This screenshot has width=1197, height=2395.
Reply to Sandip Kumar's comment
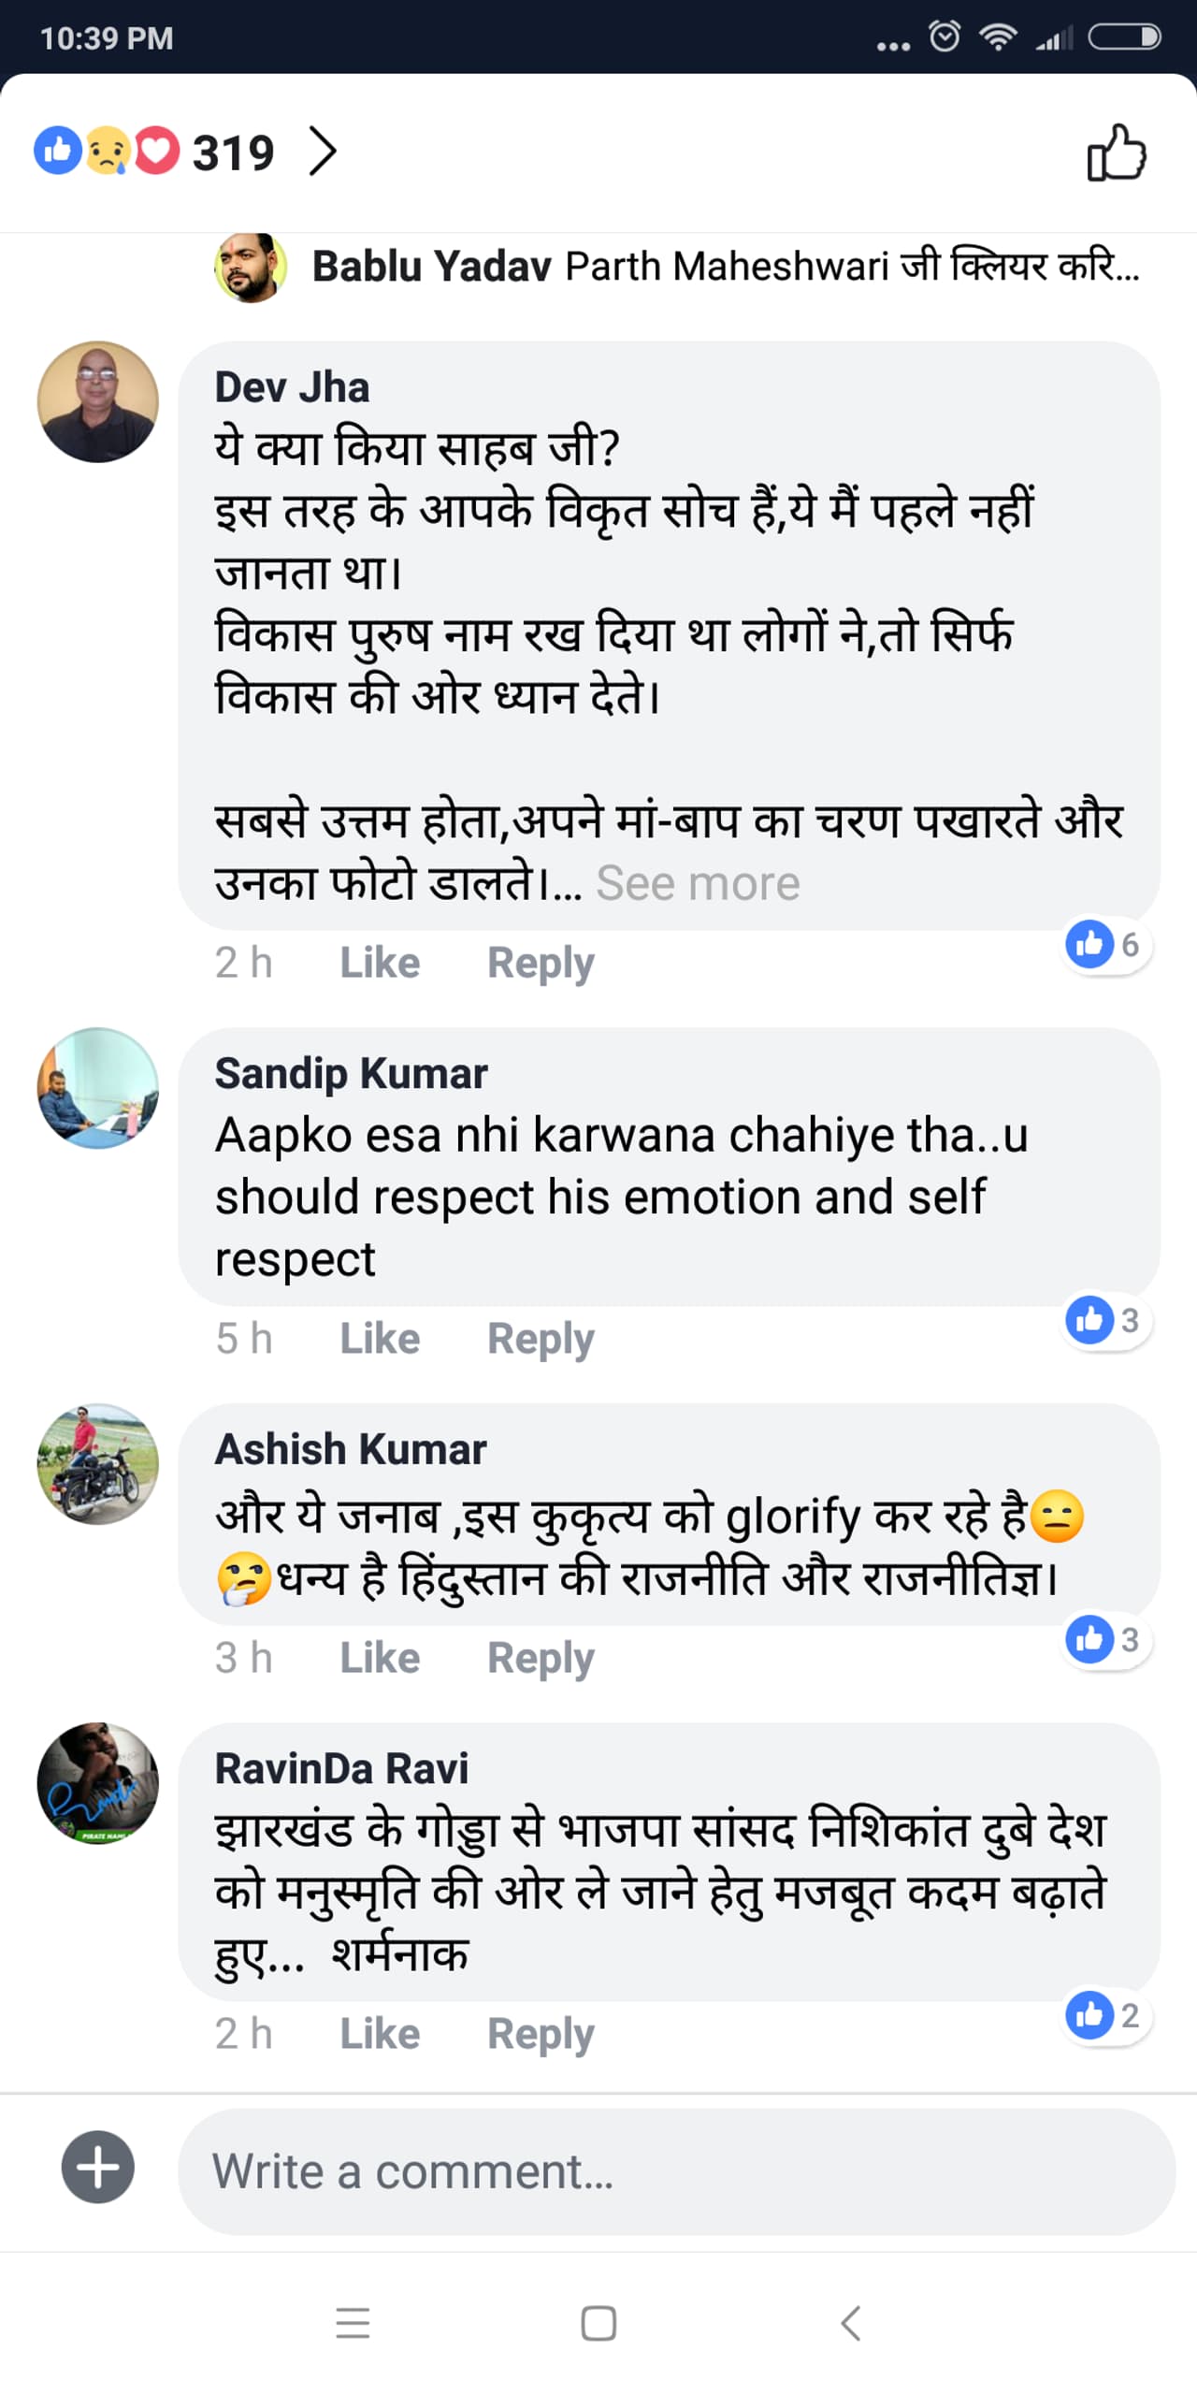(541, 1339)
